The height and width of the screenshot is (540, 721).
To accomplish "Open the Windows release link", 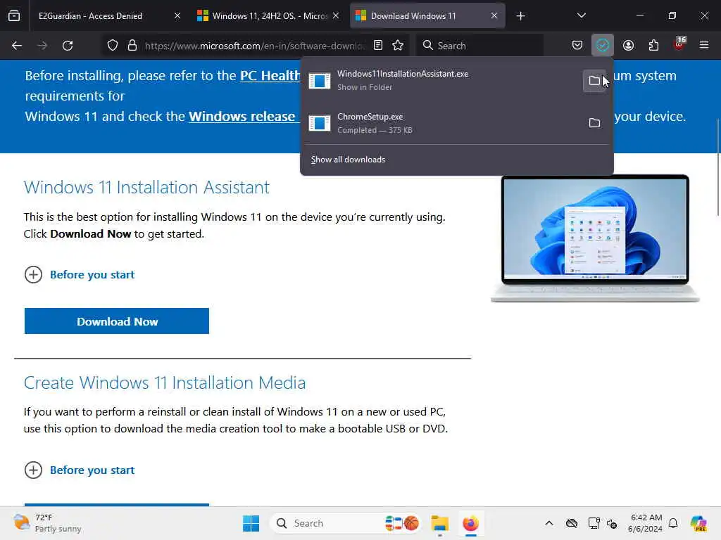I will 244,116.
